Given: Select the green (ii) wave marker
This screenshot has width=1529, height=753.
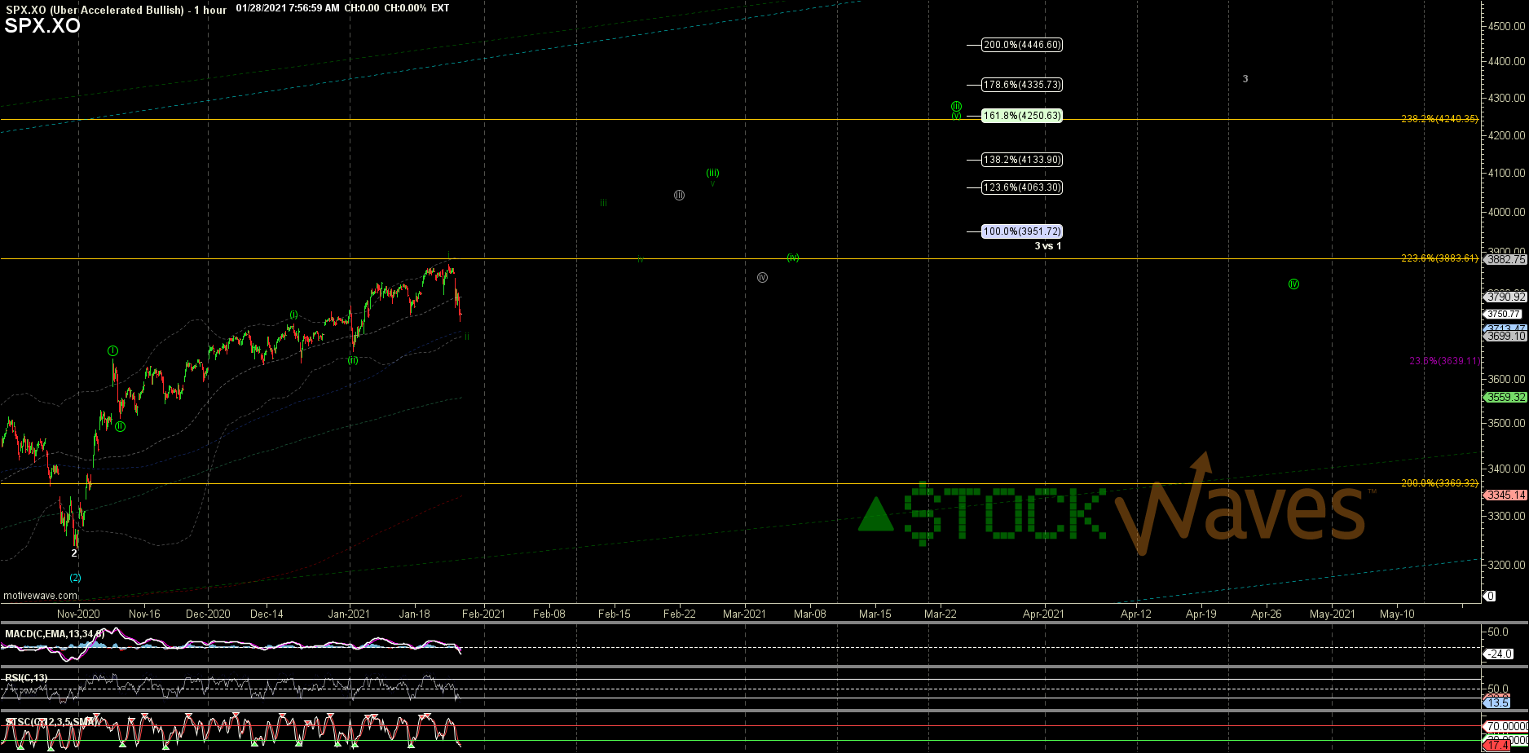Looking at the screenshot, I should (x=353, y=360).
